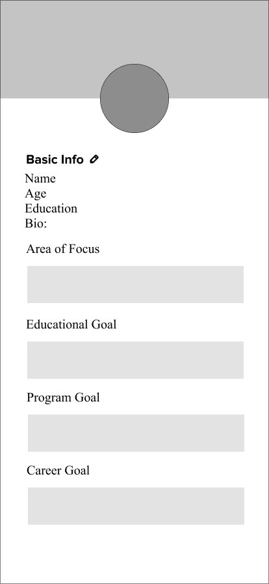Click the word Info in the heading

click(x=72, y=160)
